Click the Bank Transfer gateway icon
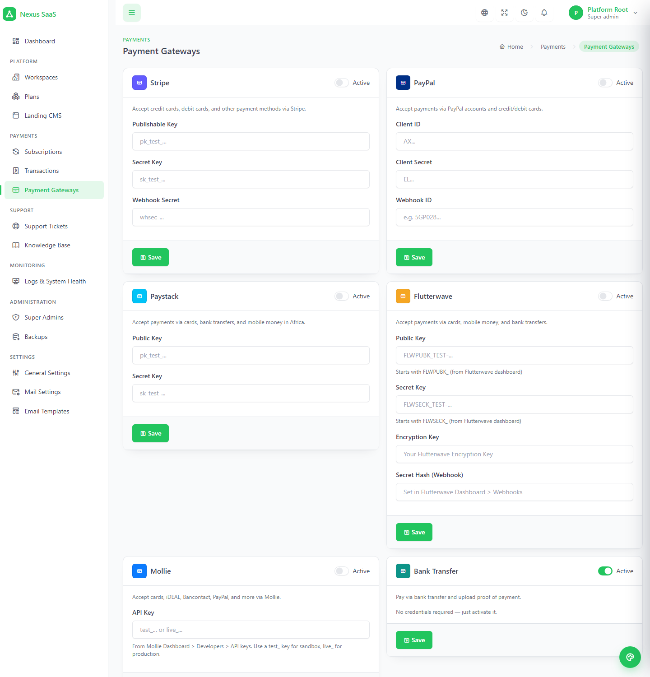The height and width of the screenshot is (677, 650). 403,571
